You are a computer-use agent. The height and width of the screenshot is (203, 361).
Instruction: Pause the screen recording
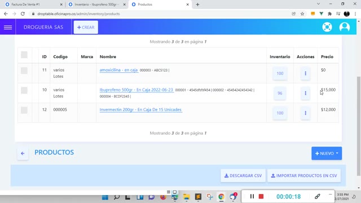252,196
